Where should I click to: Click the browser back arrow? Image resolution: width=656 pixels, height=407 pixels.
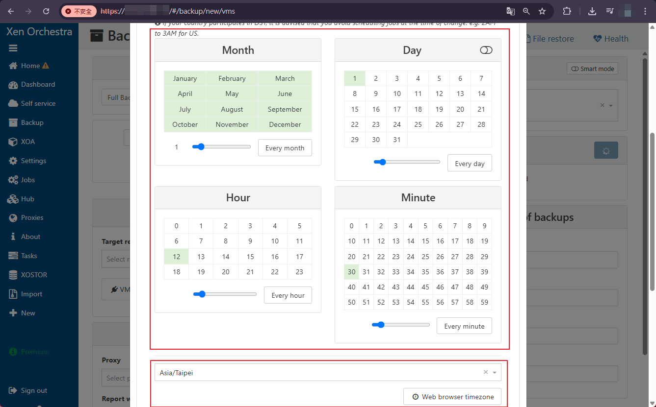[11, 11]
